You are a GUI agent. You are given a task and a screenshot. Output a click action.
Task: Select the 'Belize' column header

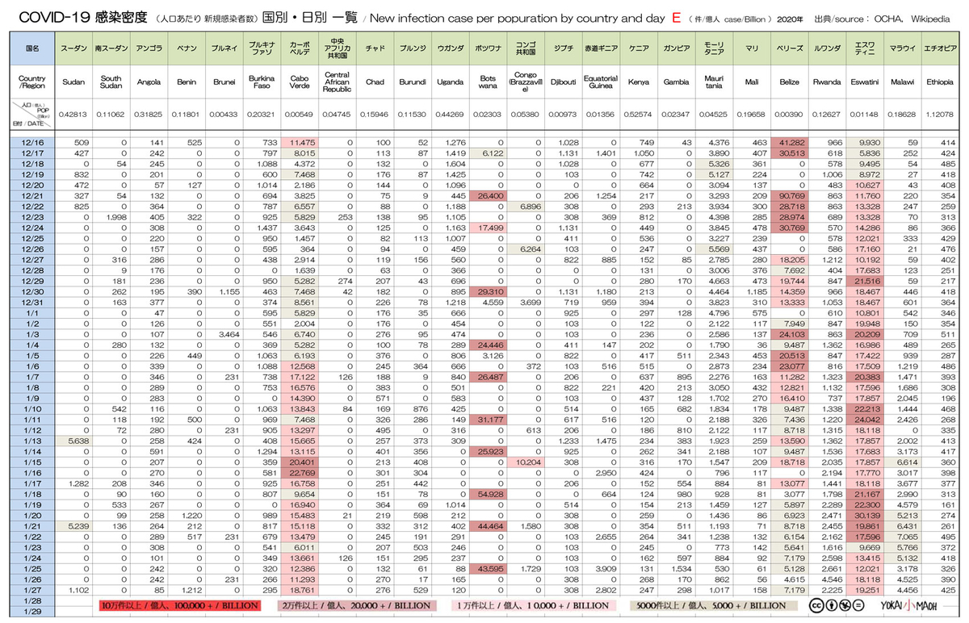tap(789, 82)
